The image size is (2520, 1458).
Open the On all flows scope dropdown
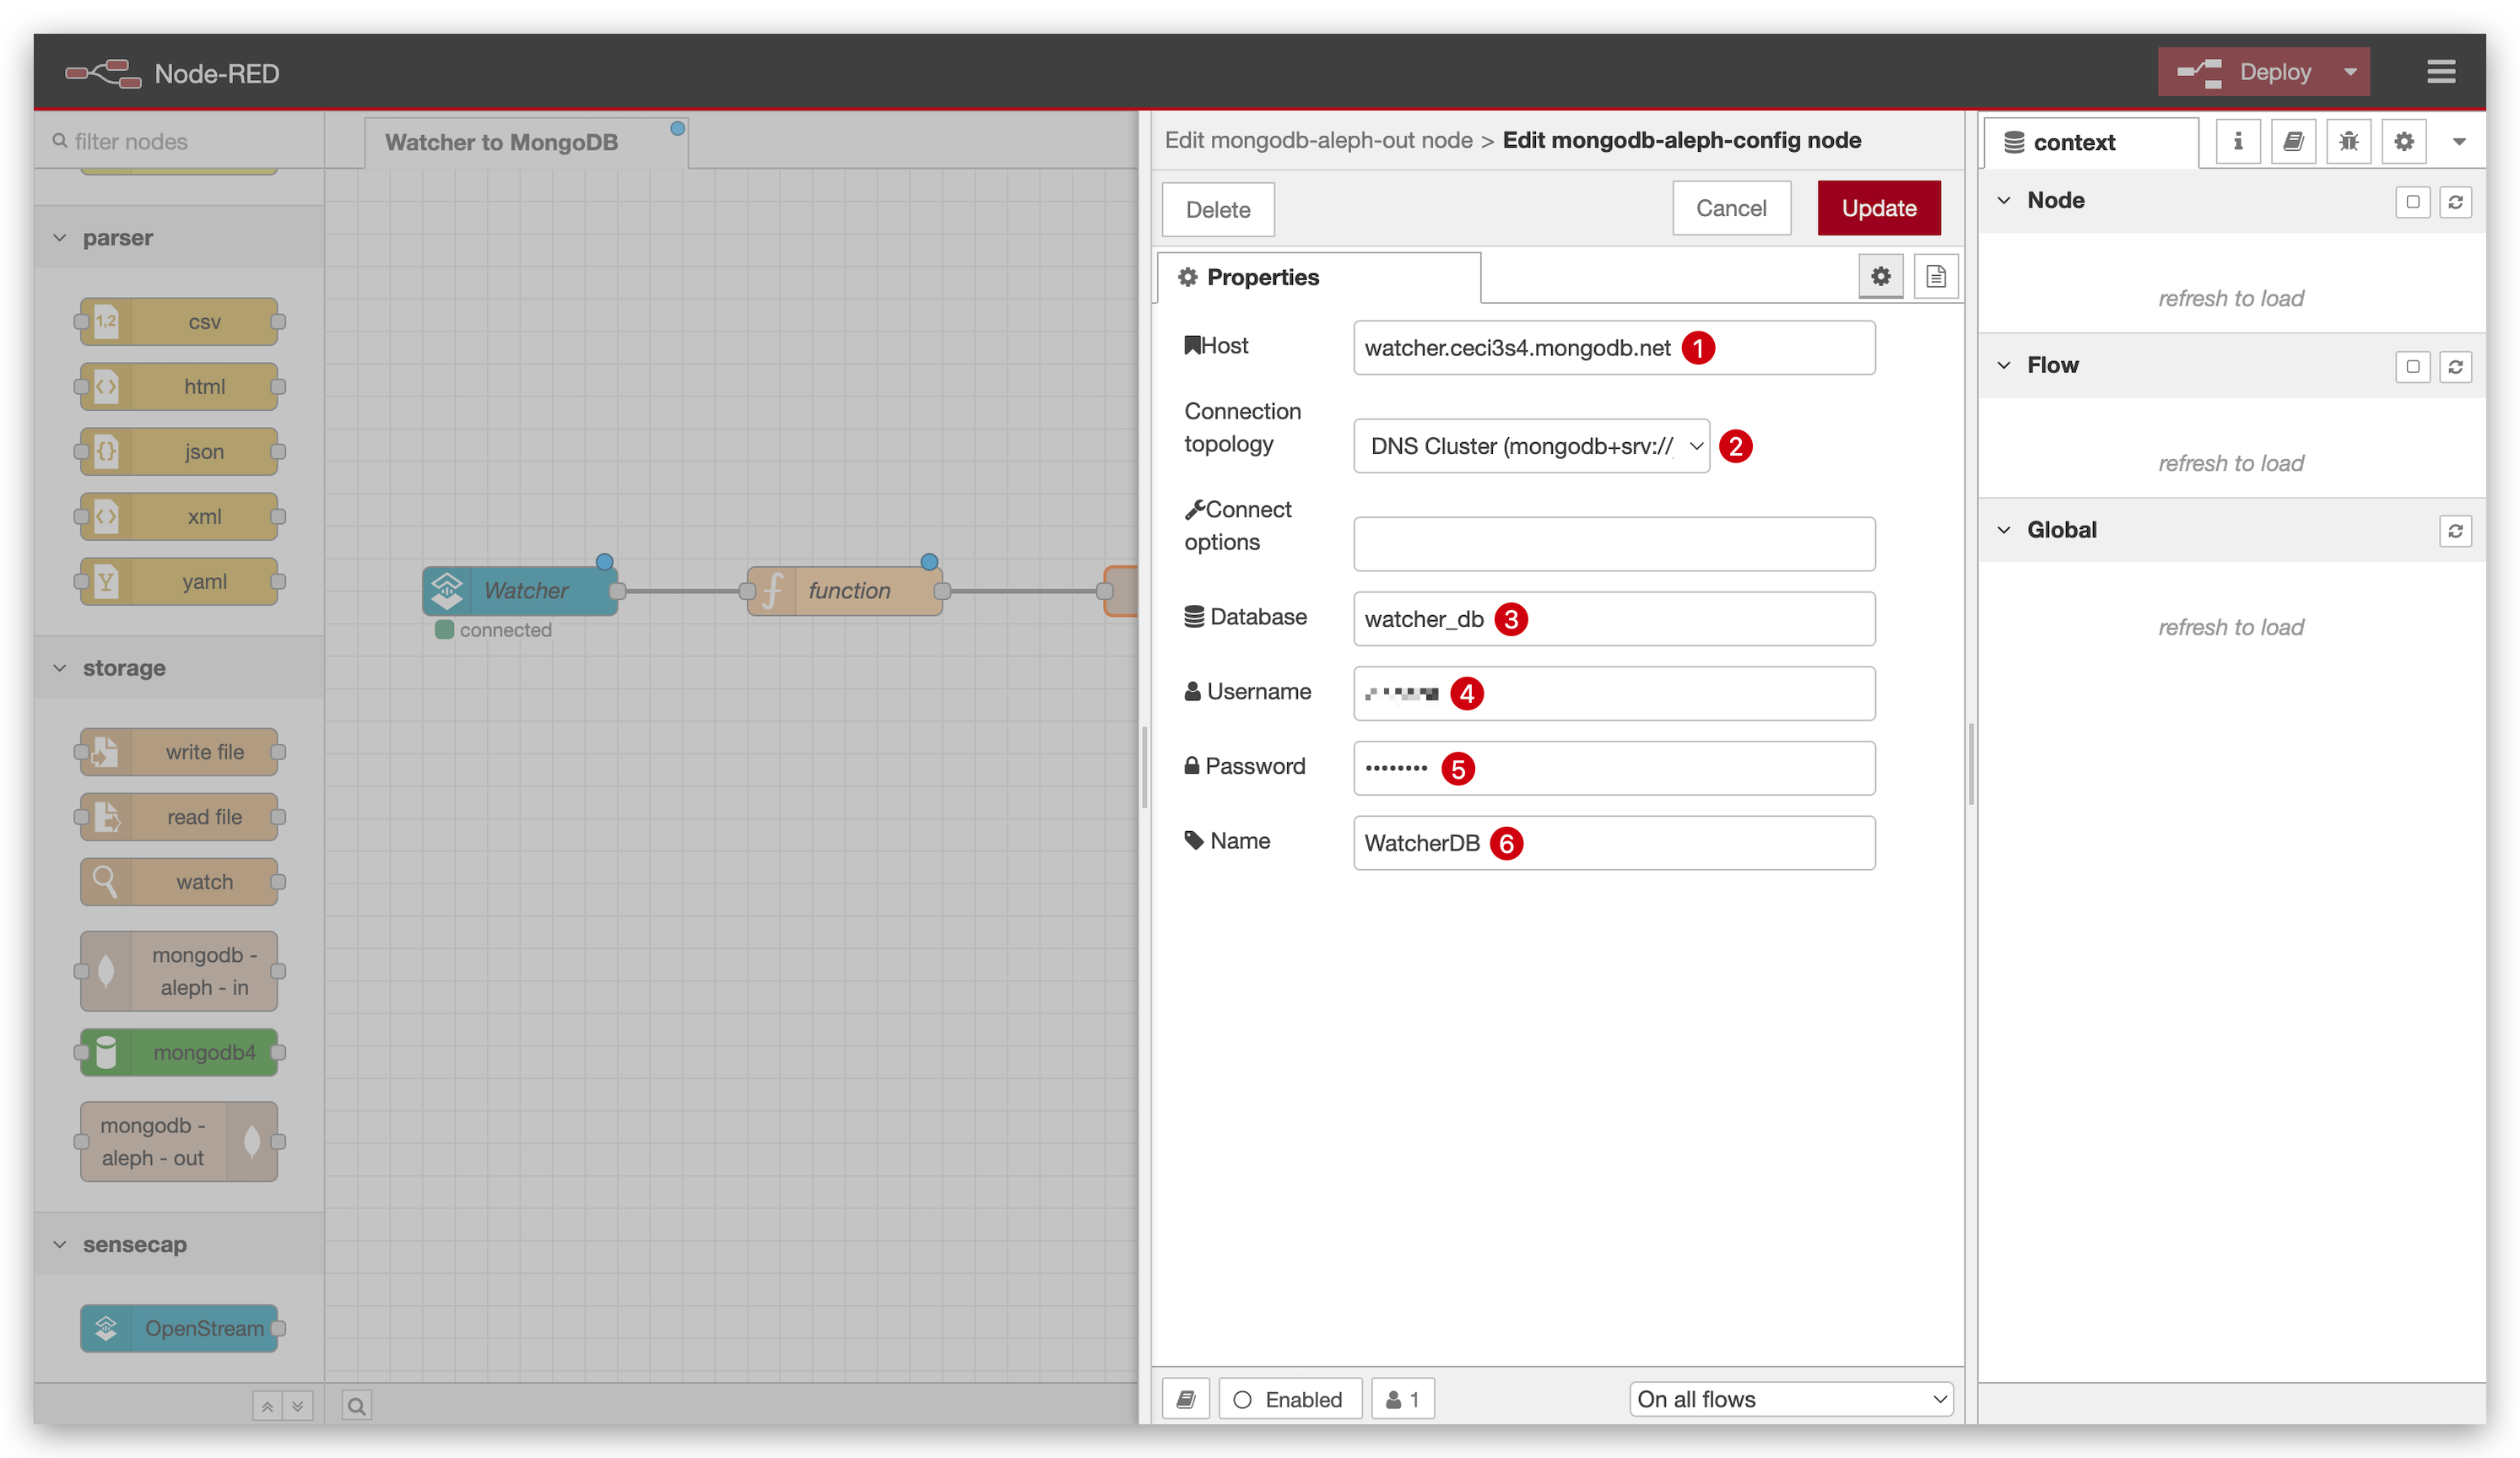[1791, 1399]
